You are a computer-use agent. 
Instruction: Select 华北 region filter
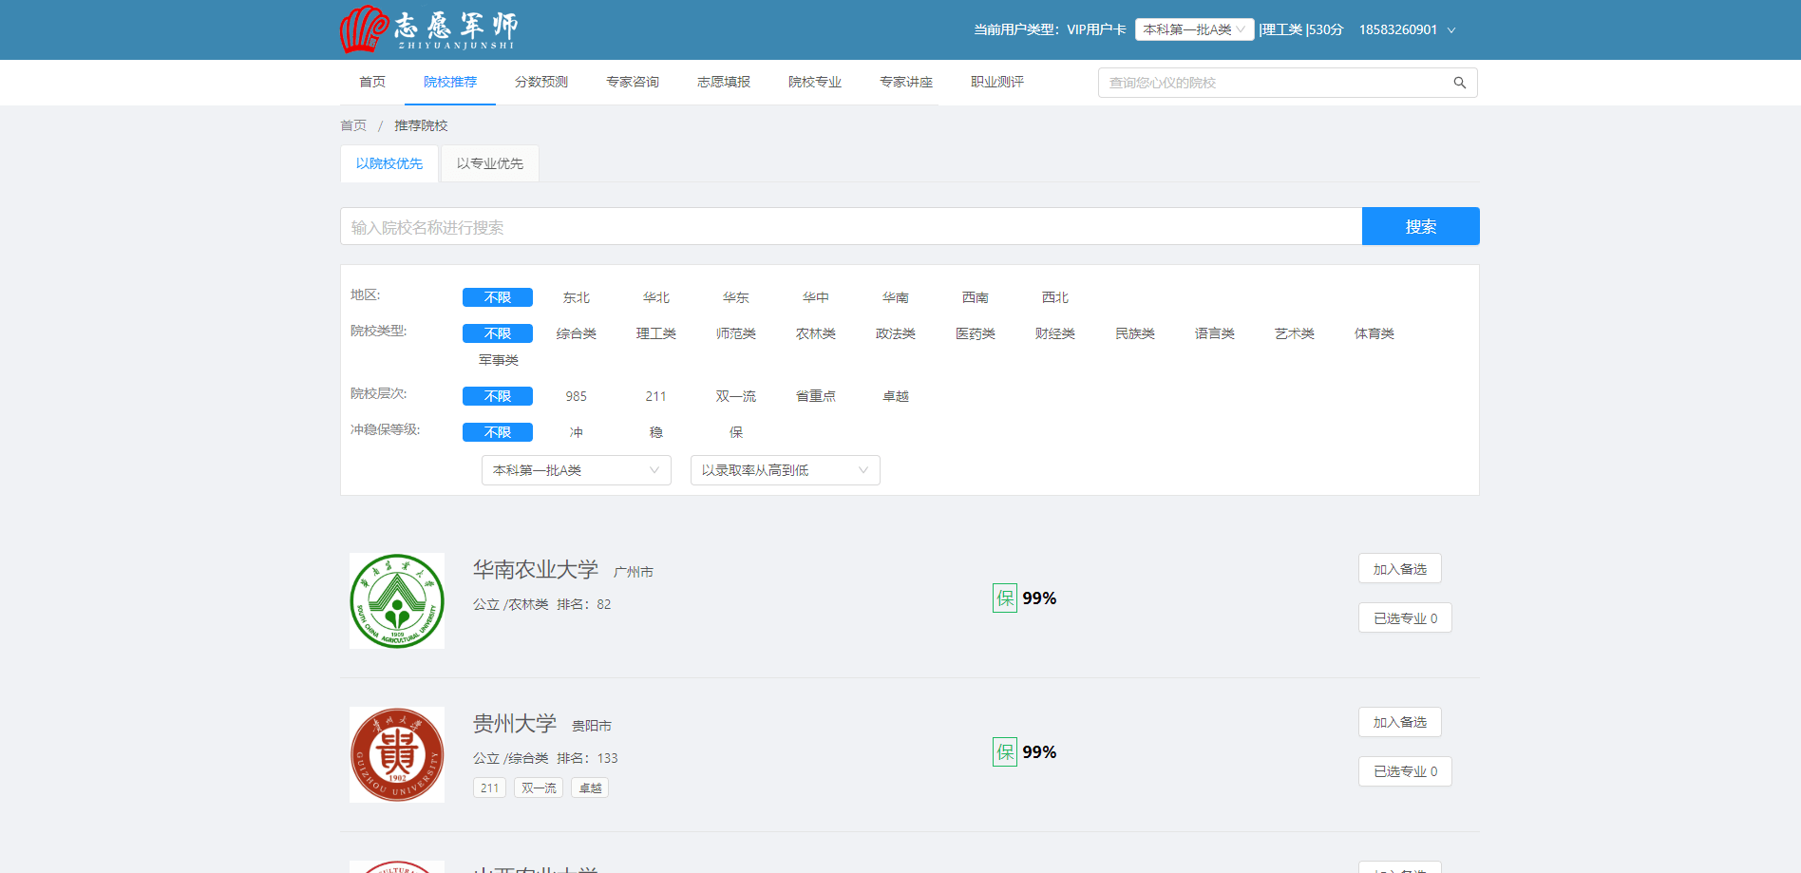coord(656,297)
